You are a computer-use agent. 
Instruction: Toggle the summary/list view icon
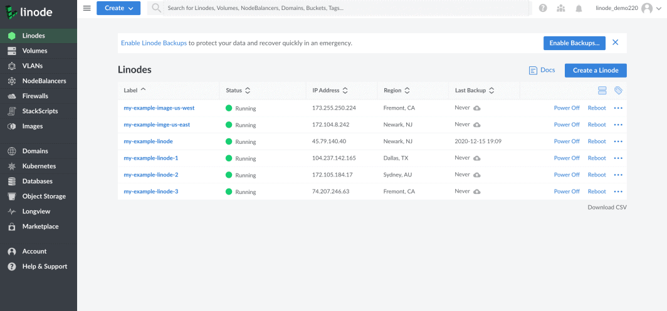[602, 91]
